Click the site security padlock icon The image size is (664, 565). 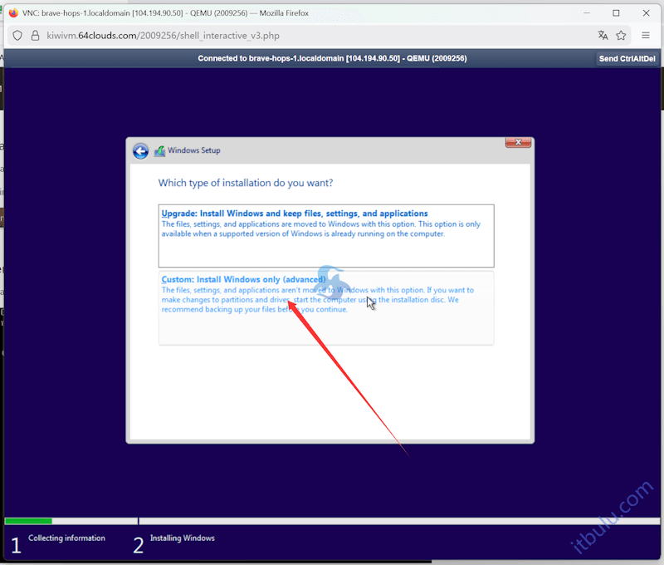pyautogui.click(x=35, y=36)
